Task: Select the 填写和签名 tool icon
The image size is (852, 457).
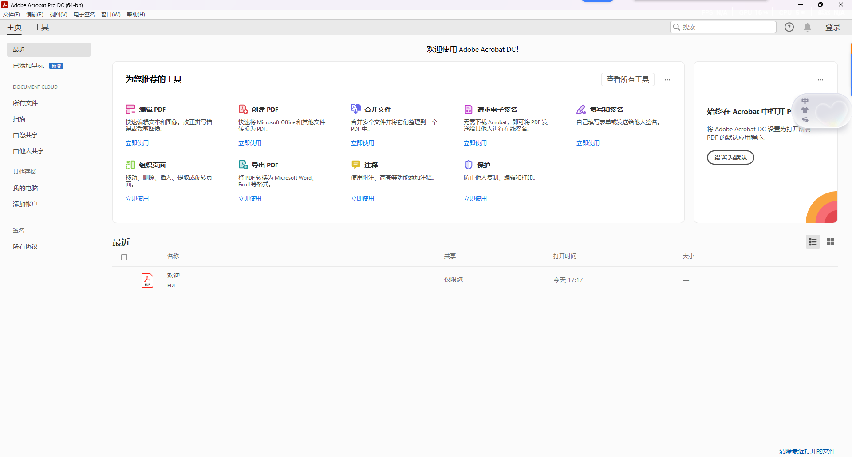Action: [x=581, y=109]
